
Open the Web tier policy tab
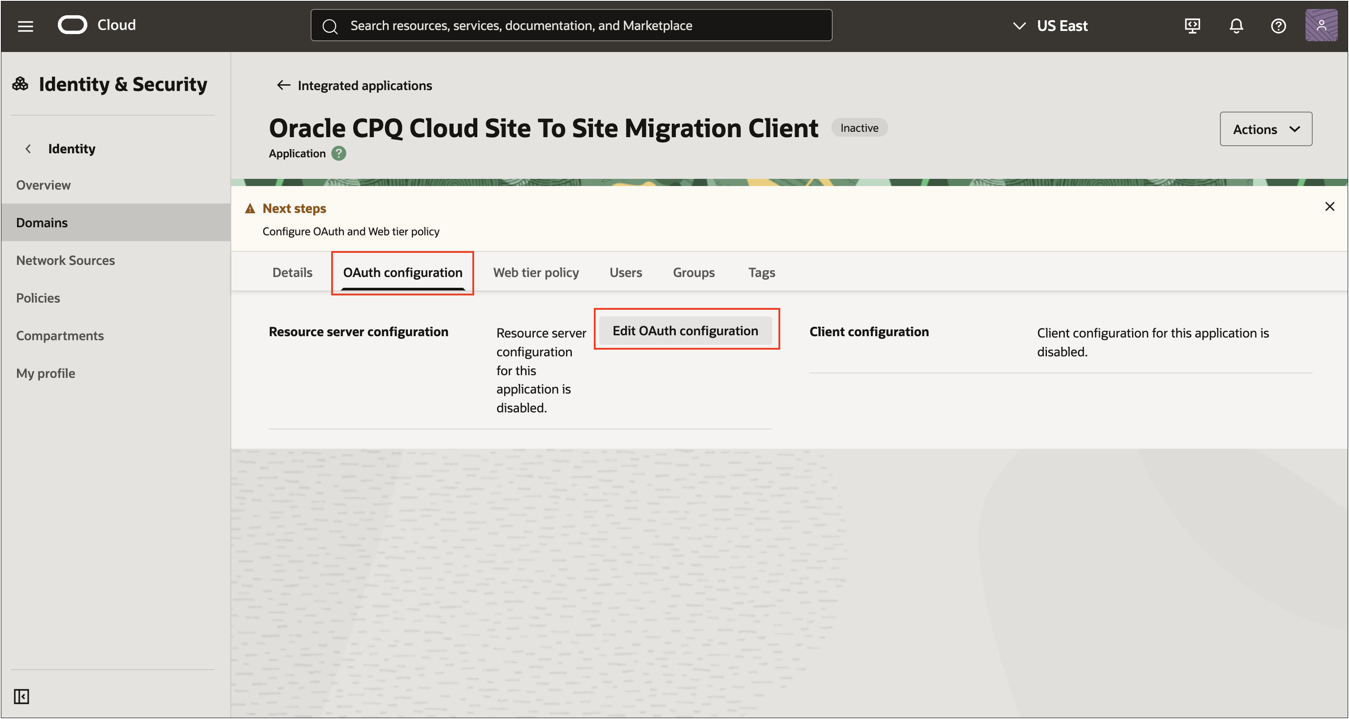coord(536,272)
